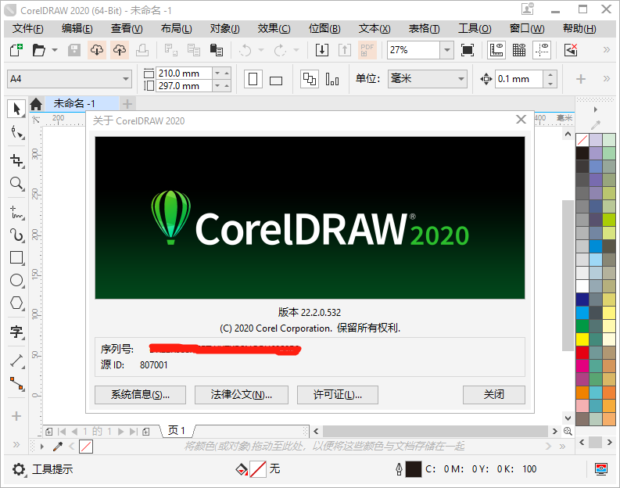Image resolution: width=620 pixels, height=488 pixels.
Task: Select the 页 1 page tab
Action: (x=177, y=431)
